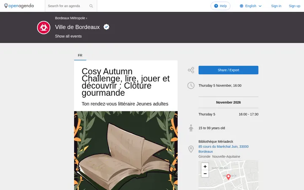This screenshot has width=304, height=190.
Task: Click the 'Cosy Autumn Challenge' event title
Action: 126,82
